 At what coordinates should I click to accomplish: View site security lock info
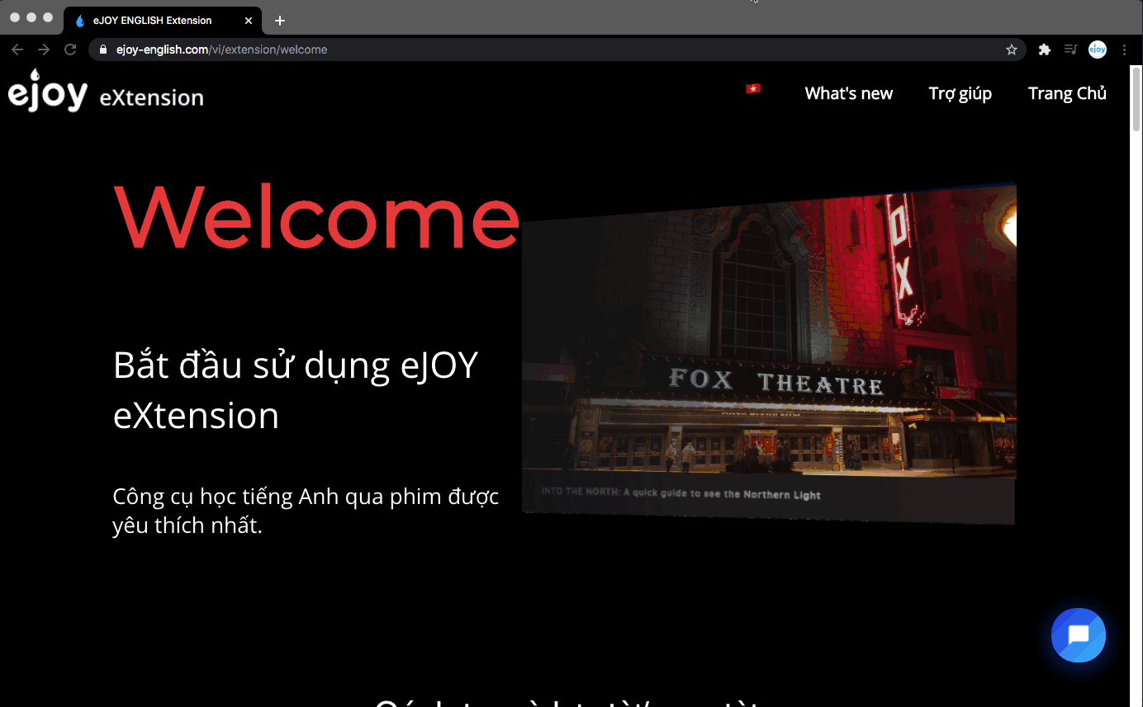pos(103,49)
